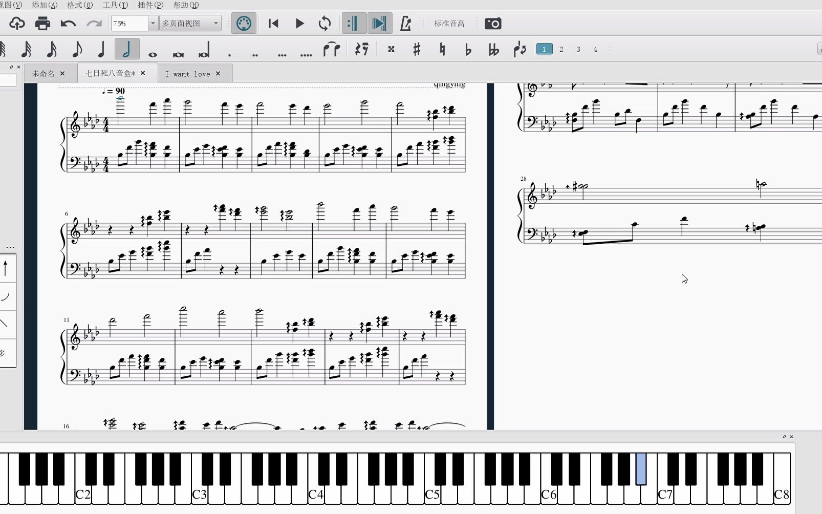
Task: Open the 帮助(H) menu
Action: (x=186, y=5)
